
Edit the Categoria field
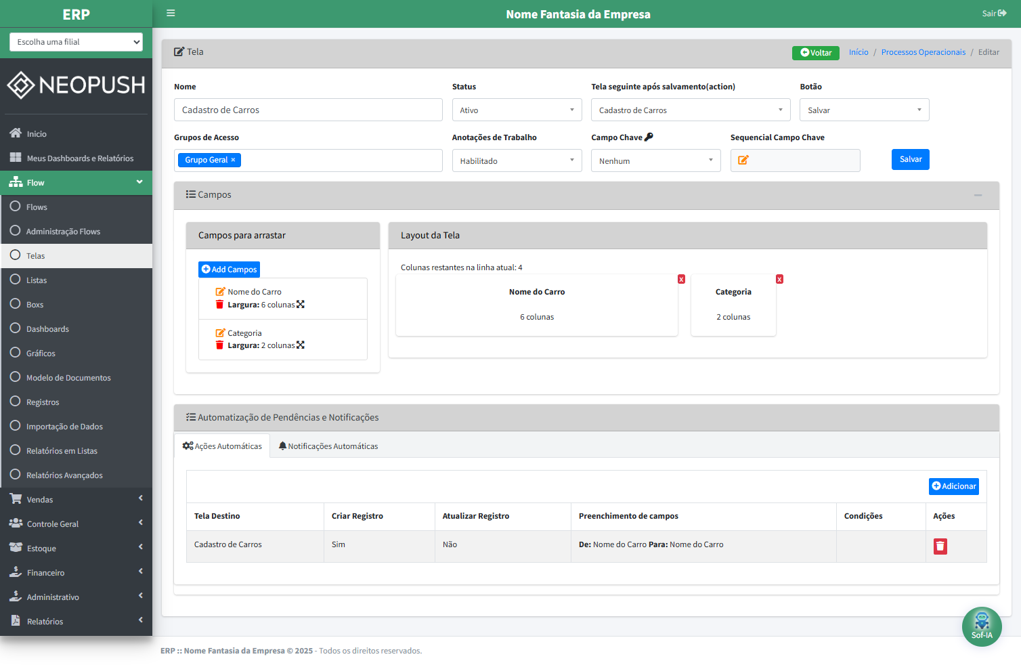pos(220,333)
